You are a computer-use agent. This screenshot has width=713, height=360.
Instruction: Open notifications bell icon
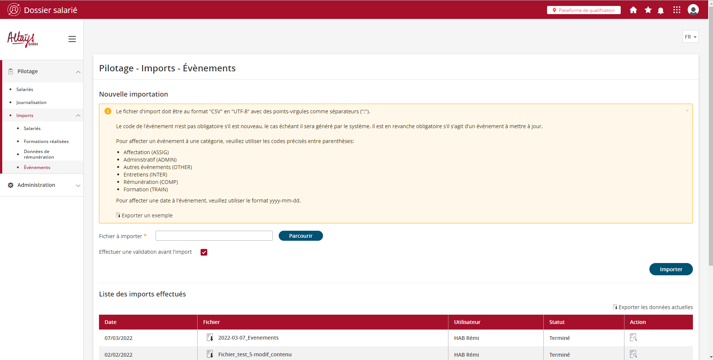tap(661, 10)
